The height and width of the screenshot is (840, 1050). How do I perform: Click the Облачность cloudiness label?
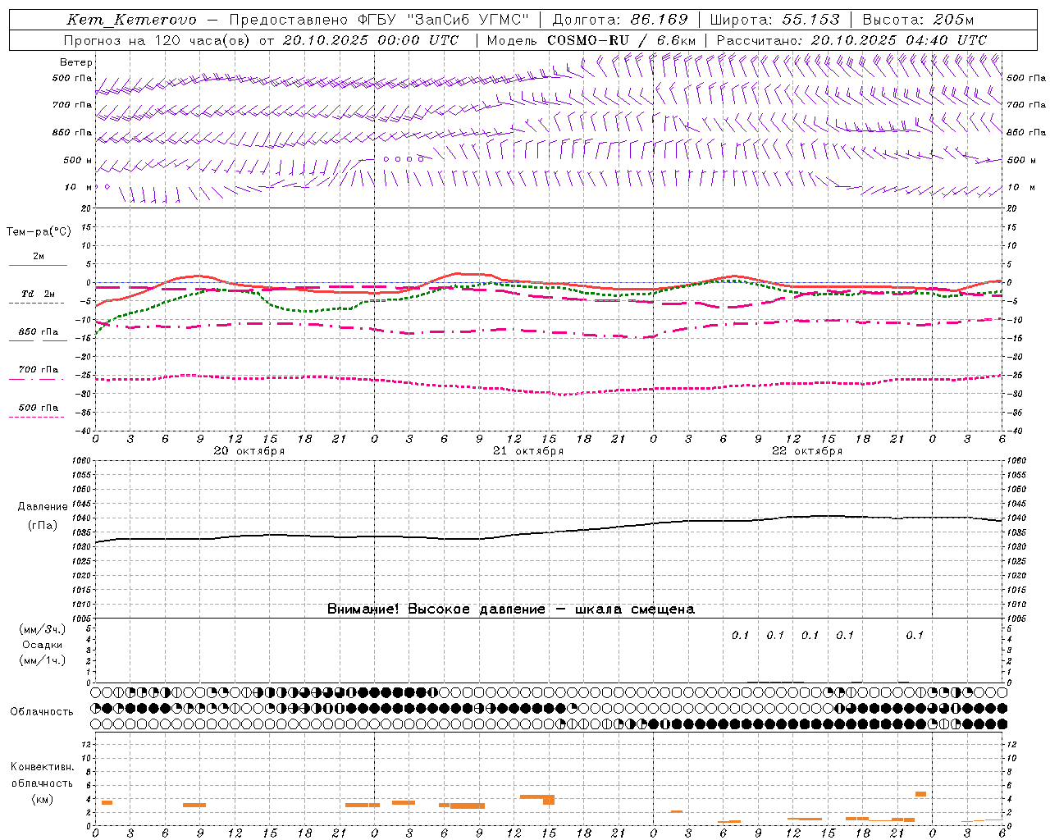pyautogui.click(x=42, y=711)
